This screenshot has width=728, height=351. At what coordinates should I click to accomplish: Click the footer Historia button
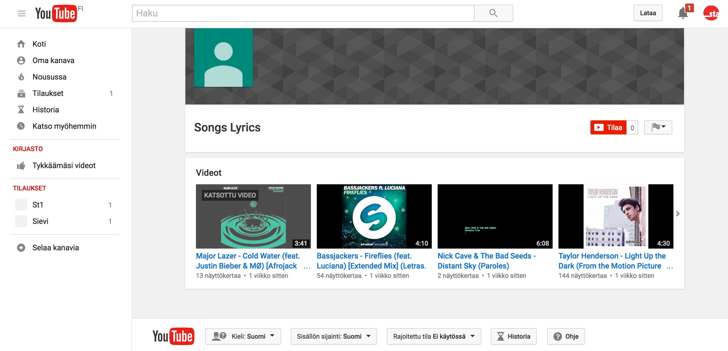[514, 336]
